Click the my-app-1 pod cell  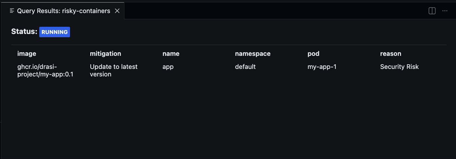[322, 67]
